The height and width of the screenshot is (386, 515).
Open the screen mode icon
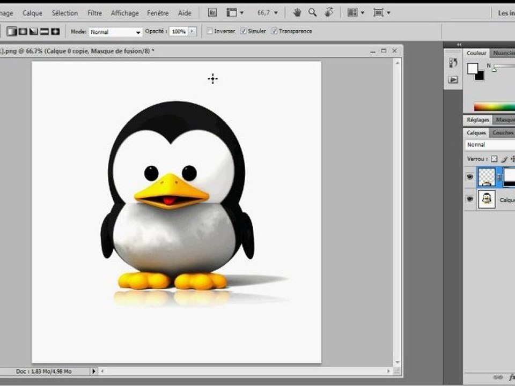tap(378, 13)
